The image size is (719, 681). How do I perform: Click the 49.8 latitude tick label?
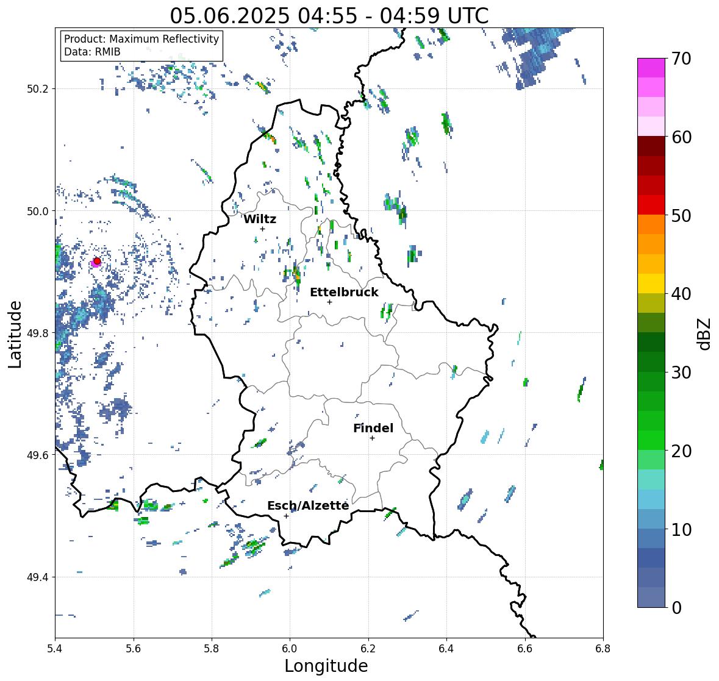(x=38, y=333)
